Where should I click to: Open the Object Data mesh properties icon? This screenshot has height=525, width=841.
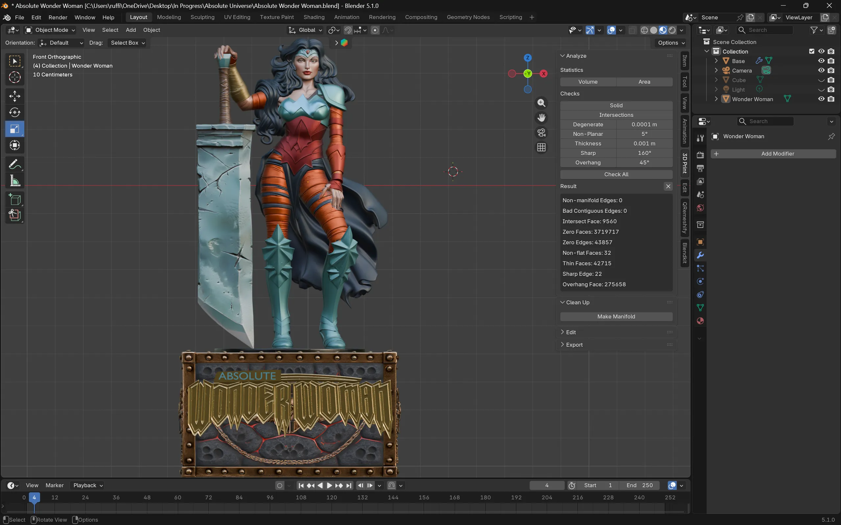coord(700,308)
